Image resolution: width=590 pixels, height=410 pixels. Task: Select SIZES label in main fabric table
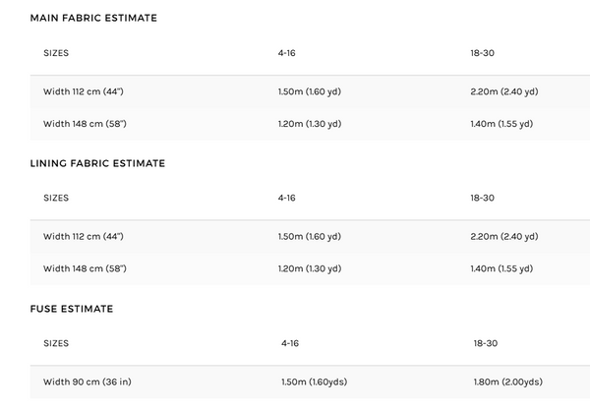tap(56, 53)
